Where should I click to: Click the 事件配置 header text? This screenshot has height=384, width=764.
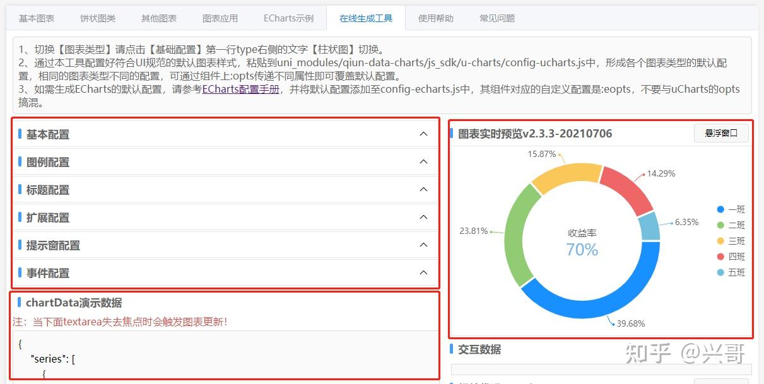pyautogui.click(x=48, y=273)
